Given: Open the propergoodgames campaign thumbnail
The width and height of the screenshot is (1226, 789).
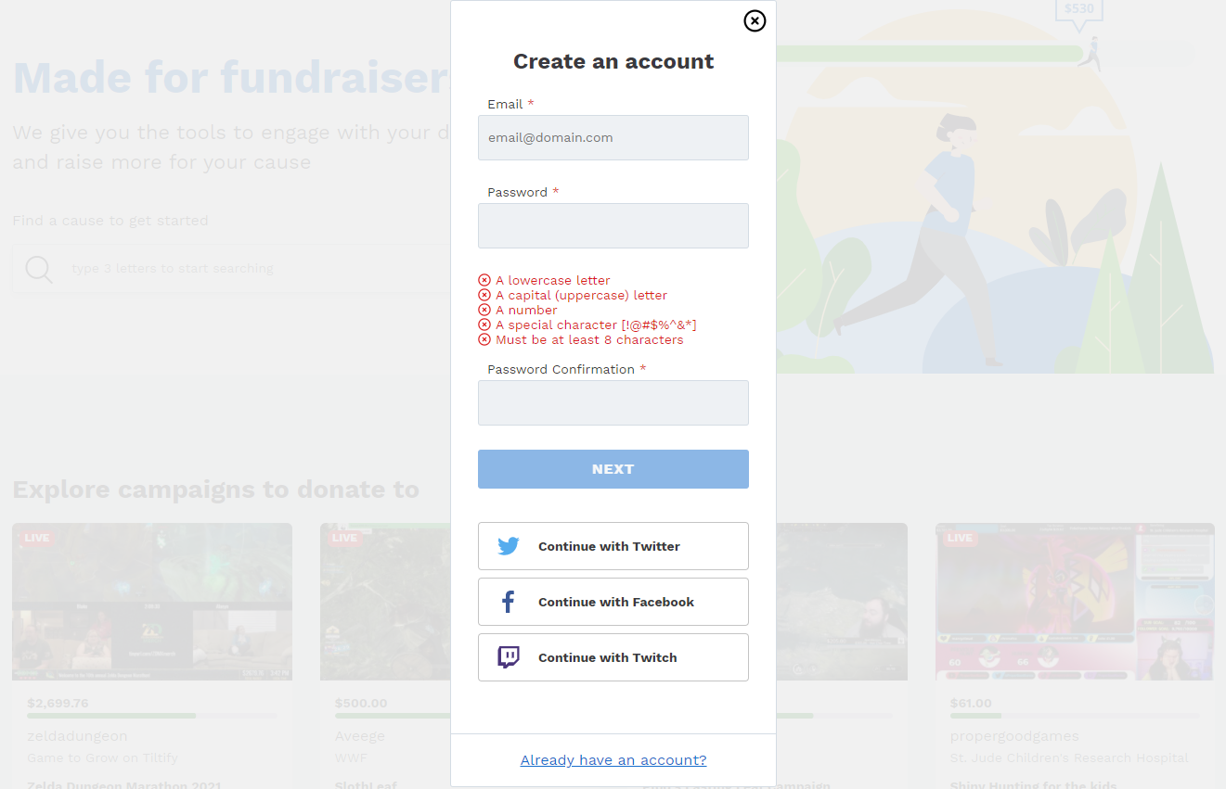Looking at the screenshot, I should (x=1075, y=602).
